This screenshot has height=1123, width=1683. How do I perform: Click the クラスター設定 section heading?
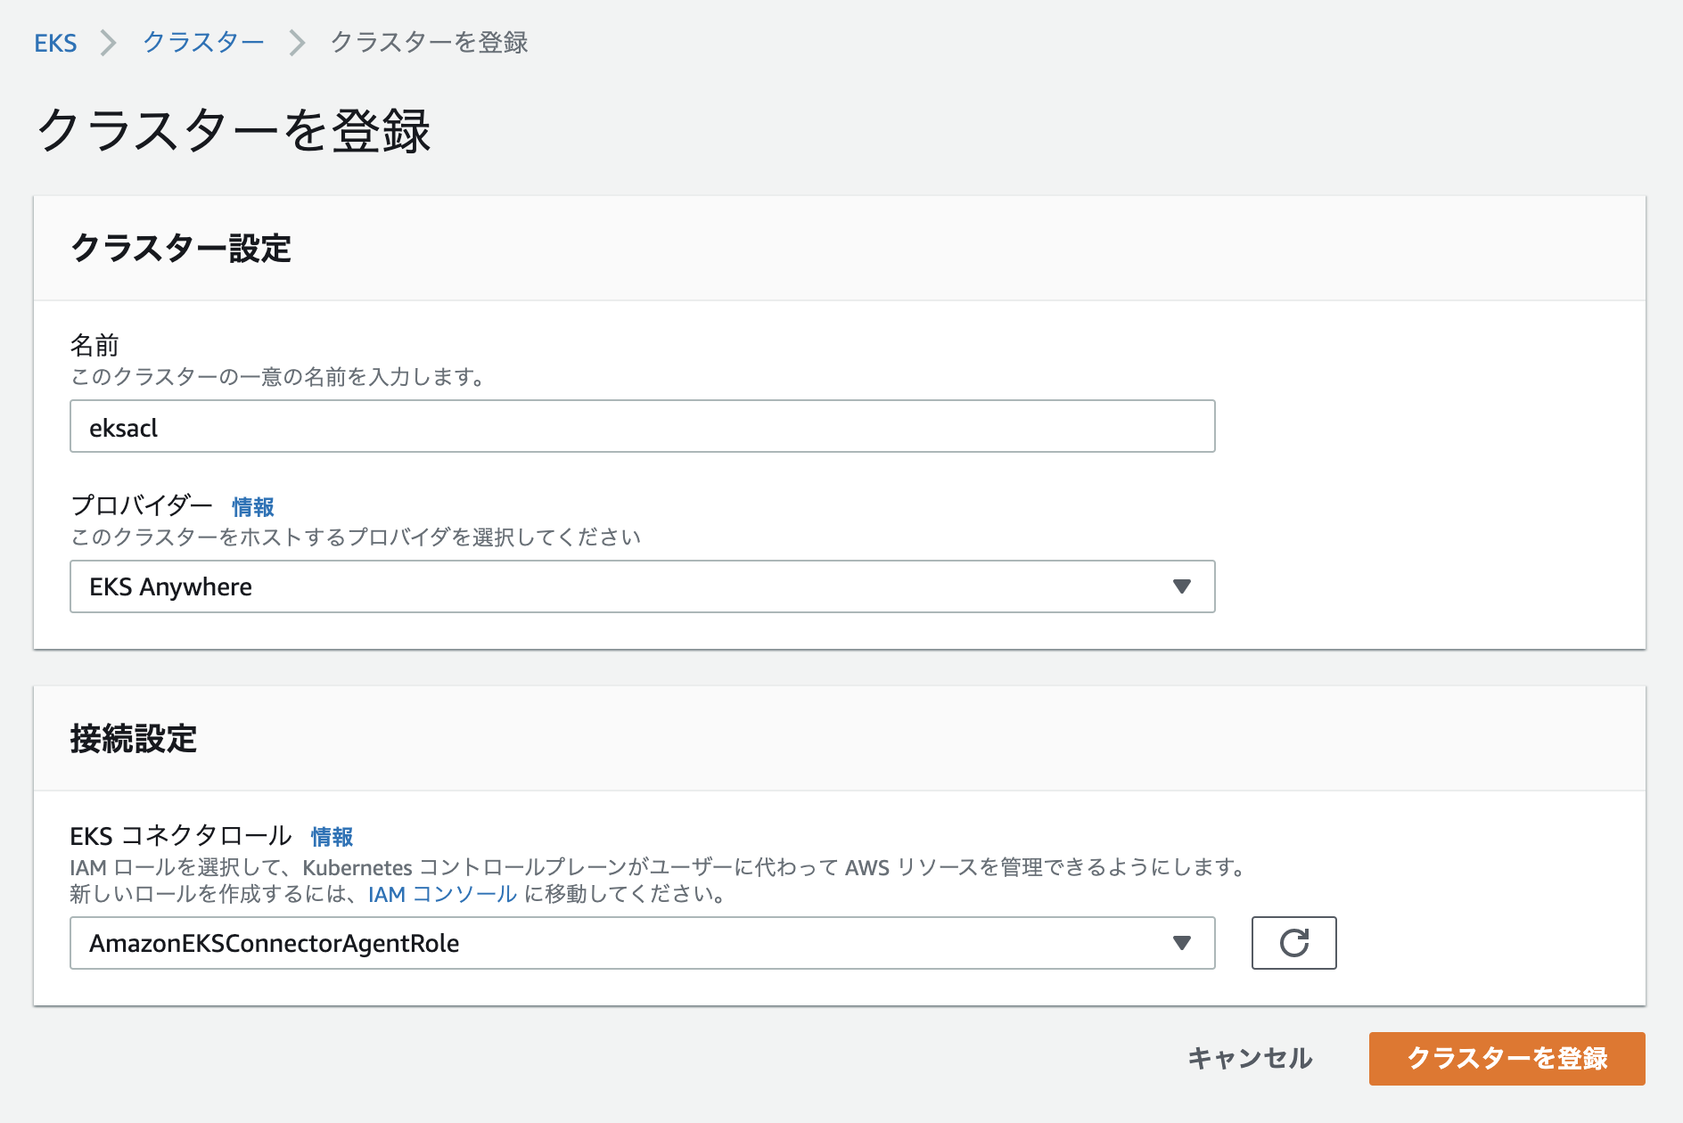tap(181, 249)
